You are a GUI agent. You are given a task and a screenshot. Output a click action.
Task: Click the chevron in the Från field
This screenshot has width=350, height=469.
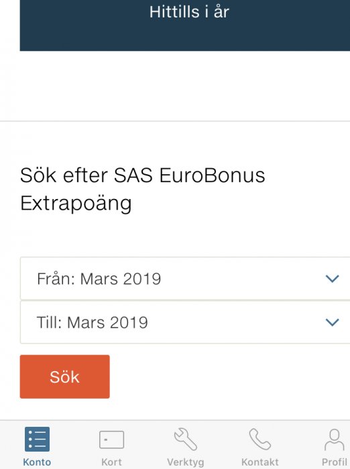(332, 279)
